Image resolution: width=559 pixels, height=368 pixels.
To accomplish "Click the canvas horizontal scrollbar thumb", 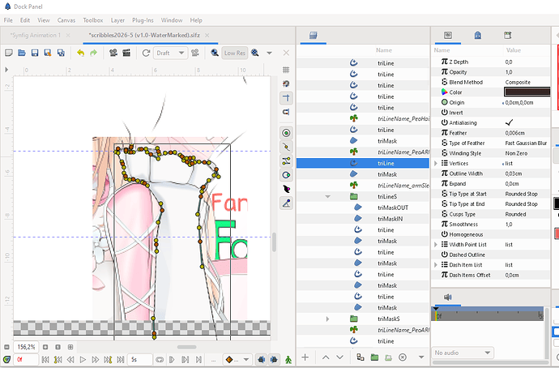I will [x=186, y=347].
